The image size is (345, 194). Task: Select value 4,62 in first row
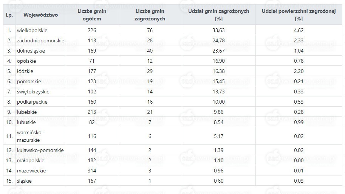coord(299,30)
